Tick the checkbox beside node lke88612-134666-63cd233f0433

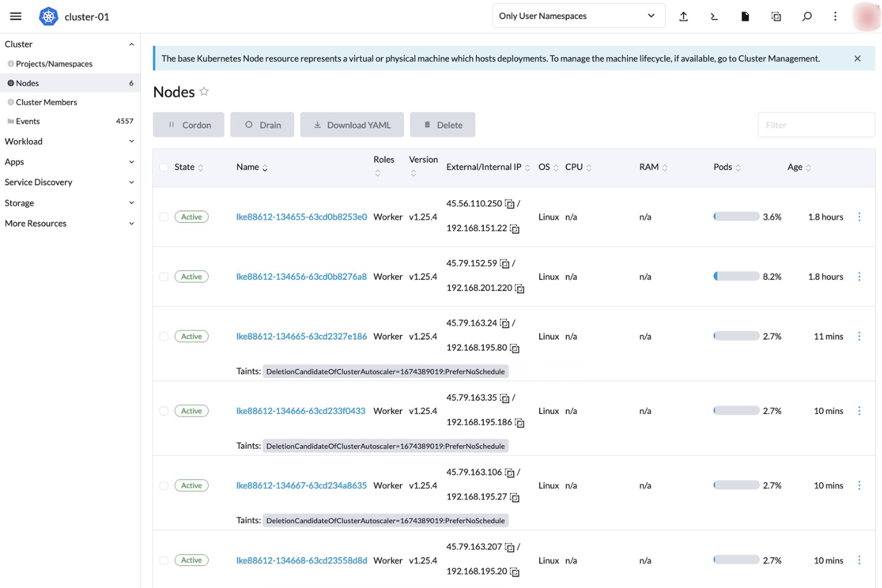(164, 410)
